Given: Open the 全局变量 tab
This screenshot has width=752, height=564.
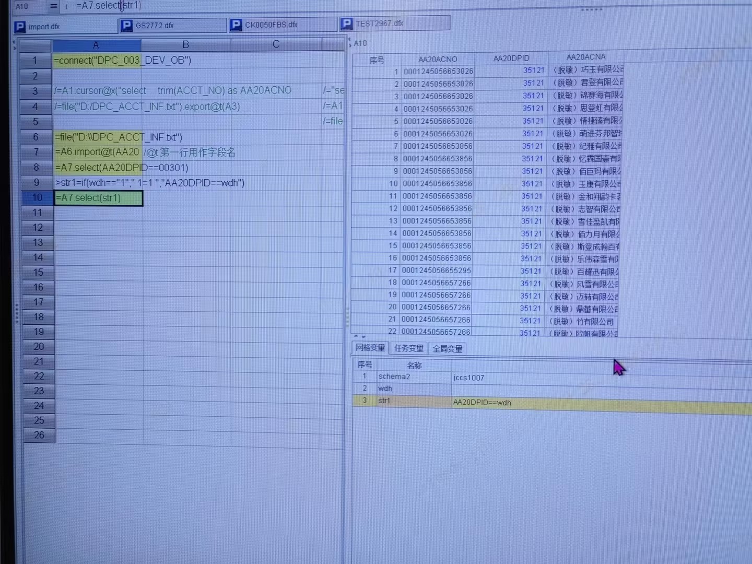Looking at the screenshot, I should (447, 348).
